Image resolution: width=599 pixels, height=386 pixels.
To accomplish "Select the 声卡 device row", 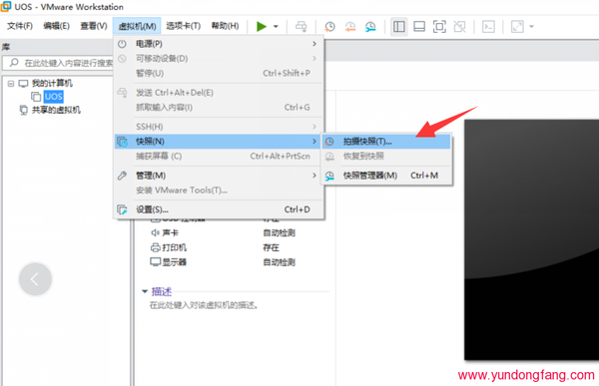I will [223, 233].
